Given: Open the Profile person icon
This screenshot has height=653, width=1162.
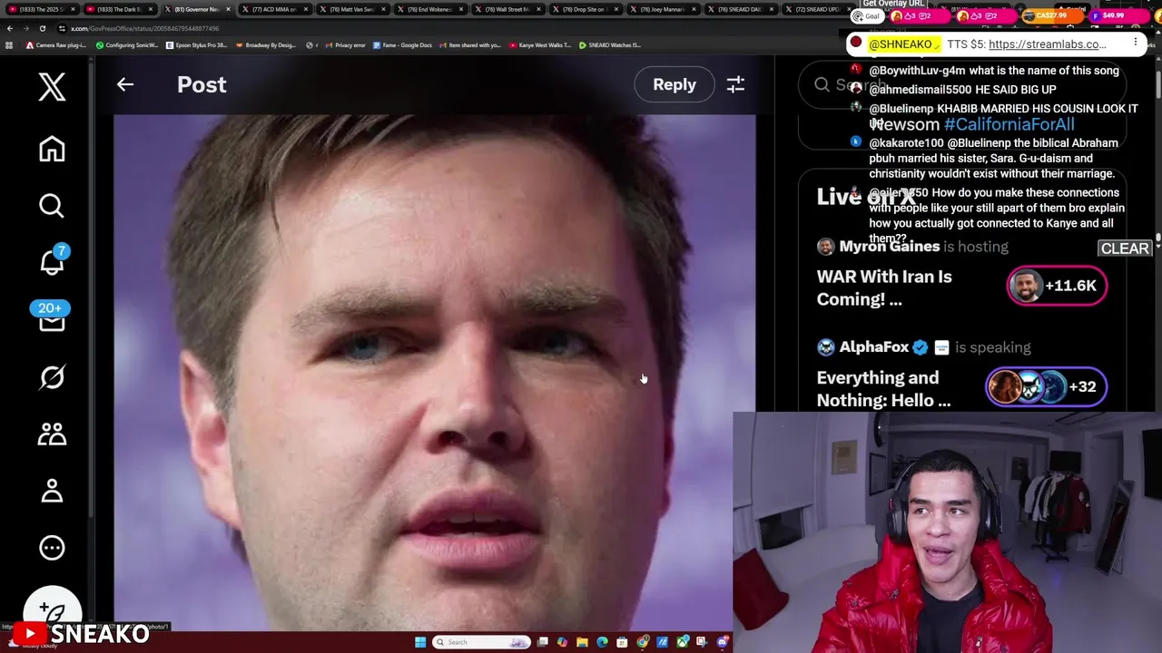Looking at the screenshot, I should coord(52,491).
